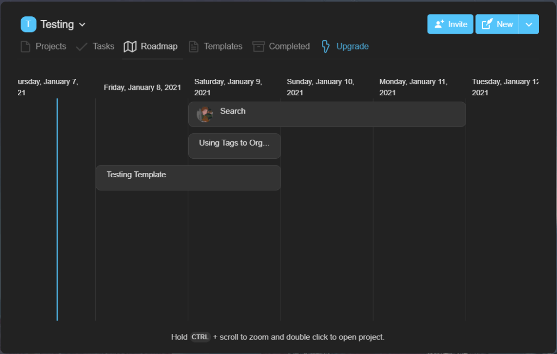Viewport: 557px width, 354px height.
Task: Open the New button dropdown arrow
Action: point(529,24)
